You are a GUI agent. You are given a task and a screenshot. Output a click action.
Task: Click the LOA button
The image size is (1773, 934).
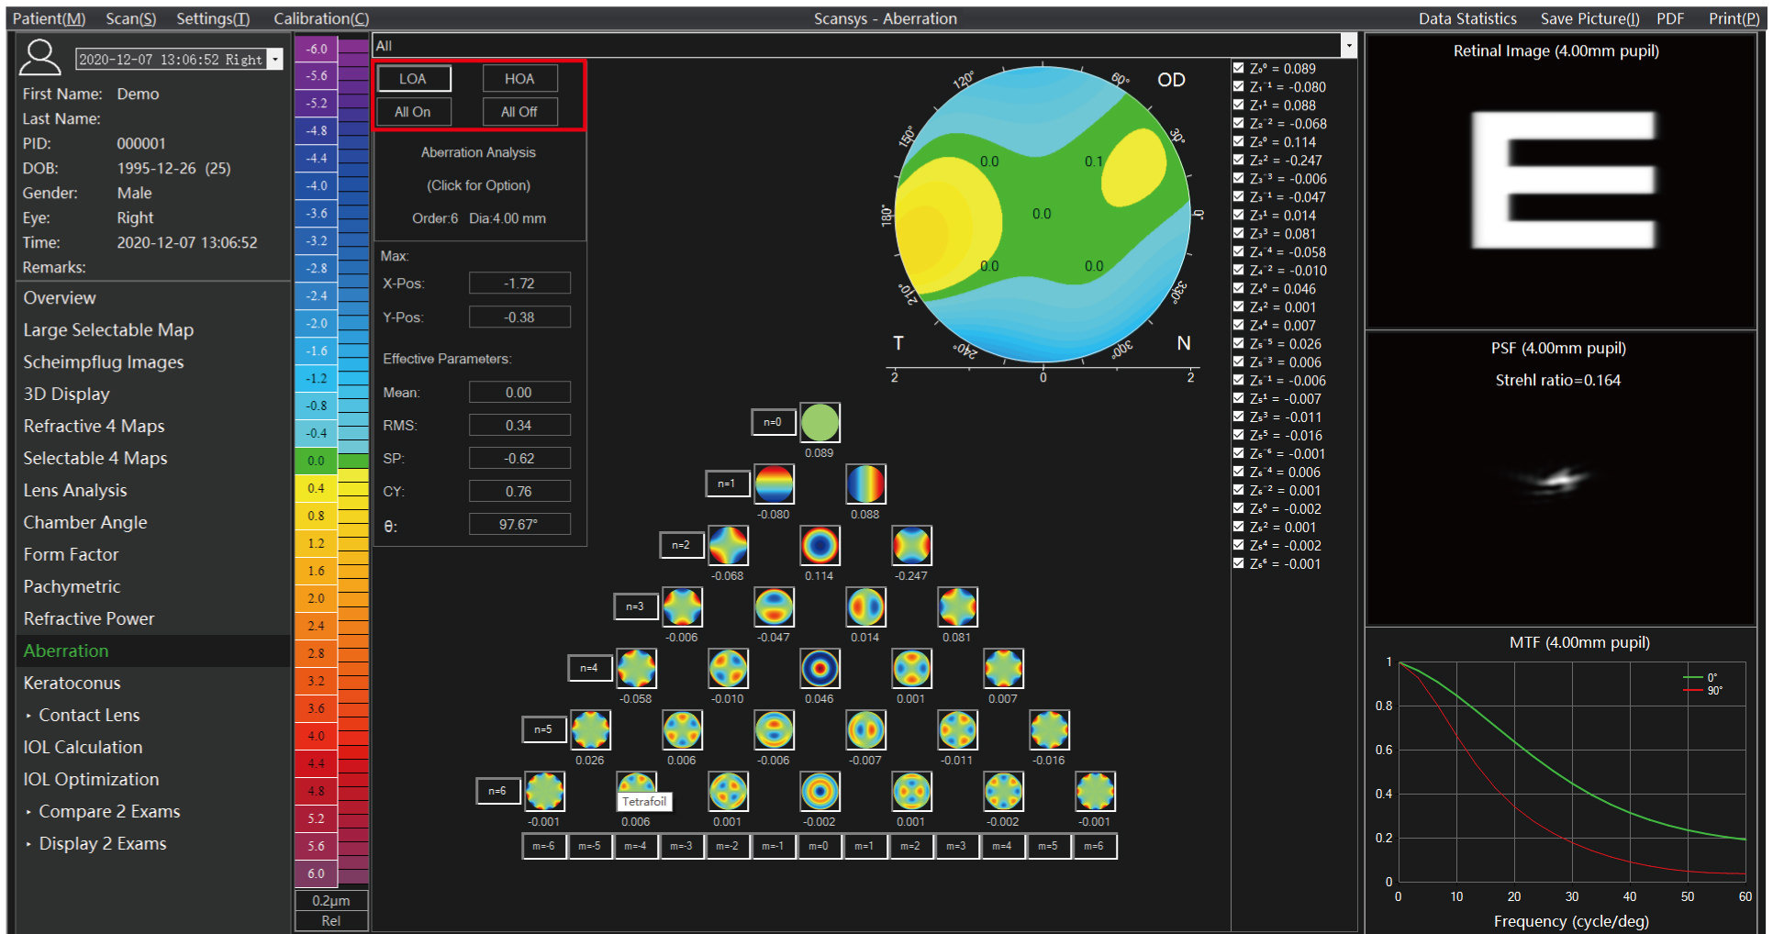click(413, 79)
